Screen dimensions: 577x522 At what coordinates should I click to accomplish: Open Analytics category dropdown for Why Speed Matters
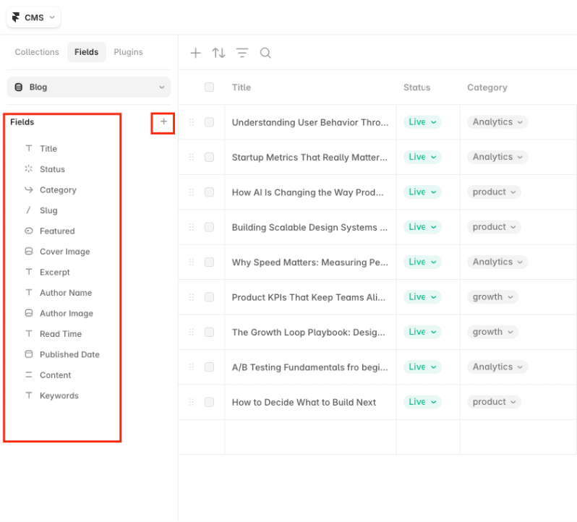point(497,262)
